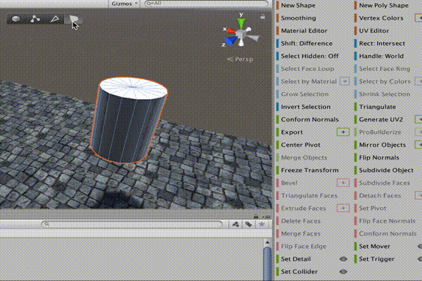
Task: Click Conform Normals with green marker
Action: (x=309, y=119)
